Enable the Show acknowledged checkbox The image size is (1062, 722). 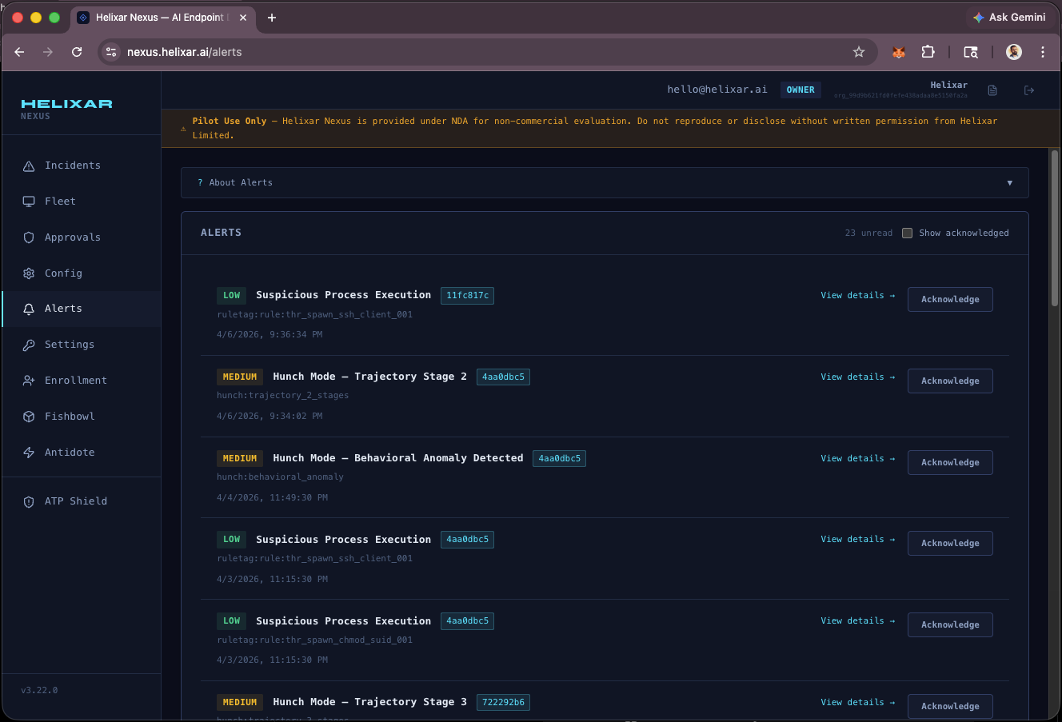click(908, 233)
